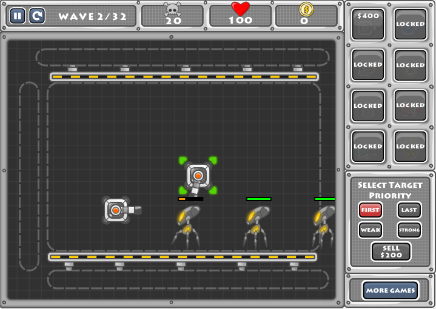The height and width of the screenshot is (309, 436).
Task: Click the kill count value 20
Action: (x=173, y=21)
